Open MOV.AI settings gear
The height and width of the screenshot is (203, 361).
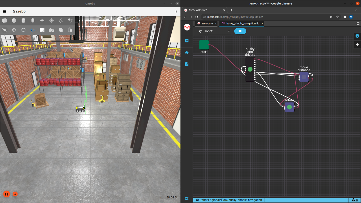tap(187, 198)
